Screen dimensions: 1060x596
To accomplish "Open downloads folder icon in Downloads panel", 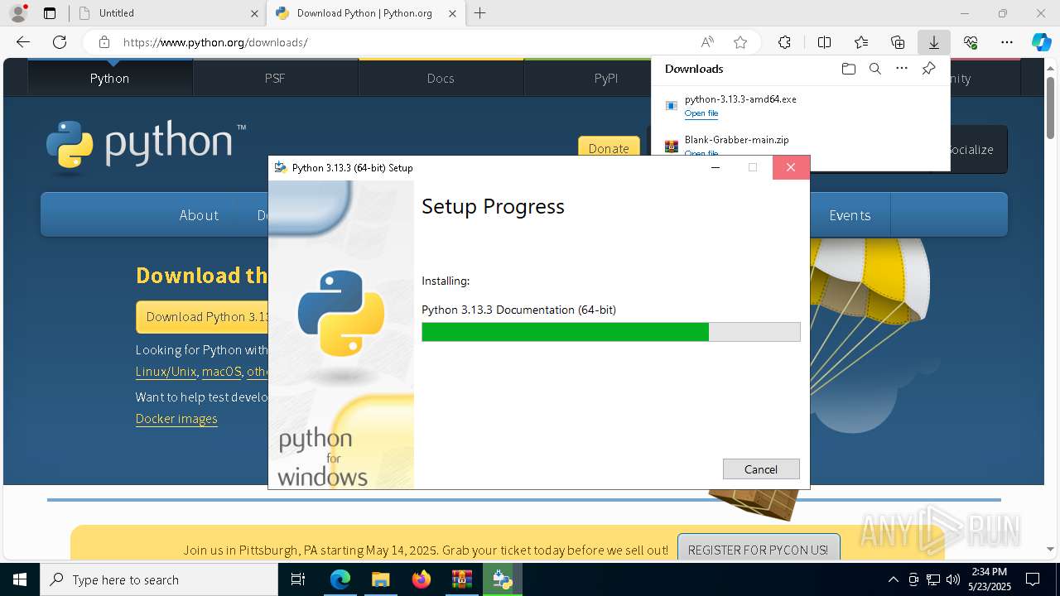I will point(848,69).
